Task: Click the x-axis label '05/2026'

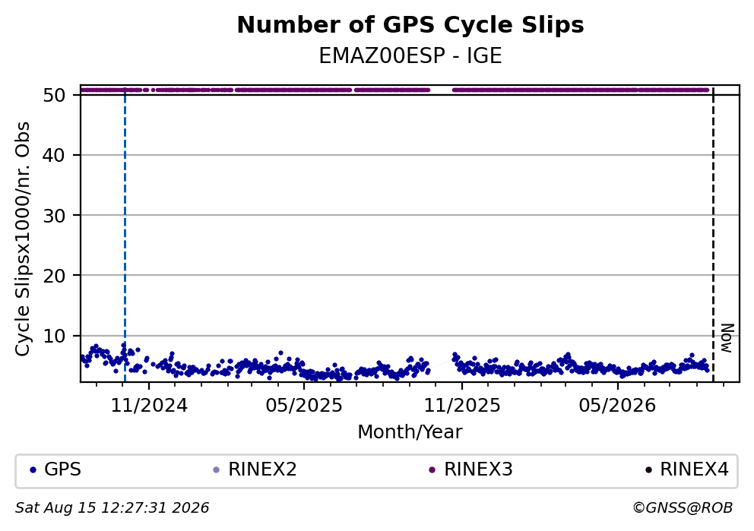Action: [x=617, y=406]
